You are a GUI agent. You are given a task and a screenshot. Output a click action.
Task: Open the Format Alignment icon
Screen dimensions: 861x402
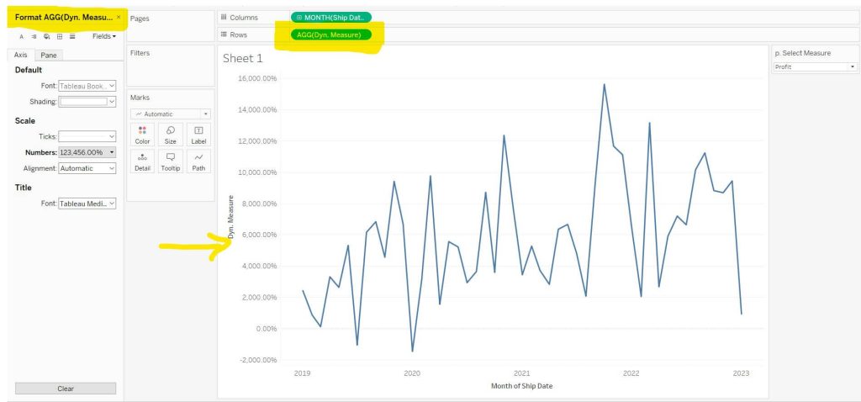[x=34, y=36]
